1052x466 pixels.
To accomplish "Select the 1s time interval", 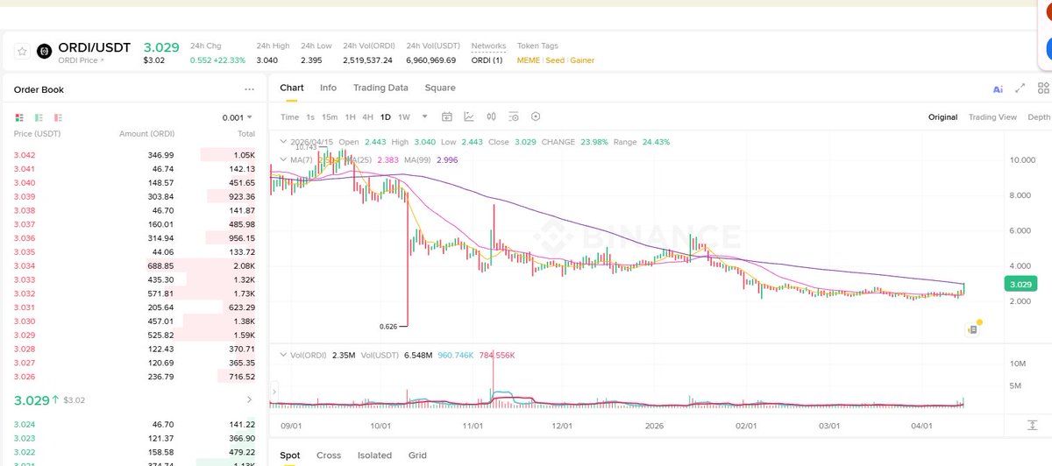I will click(x=310, y=116).
